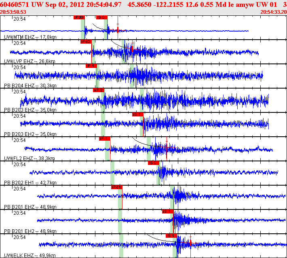Click the magnitude '0.55 Md' in header
This screenshot has width=287, height=258.
click(x=212, y=4)
